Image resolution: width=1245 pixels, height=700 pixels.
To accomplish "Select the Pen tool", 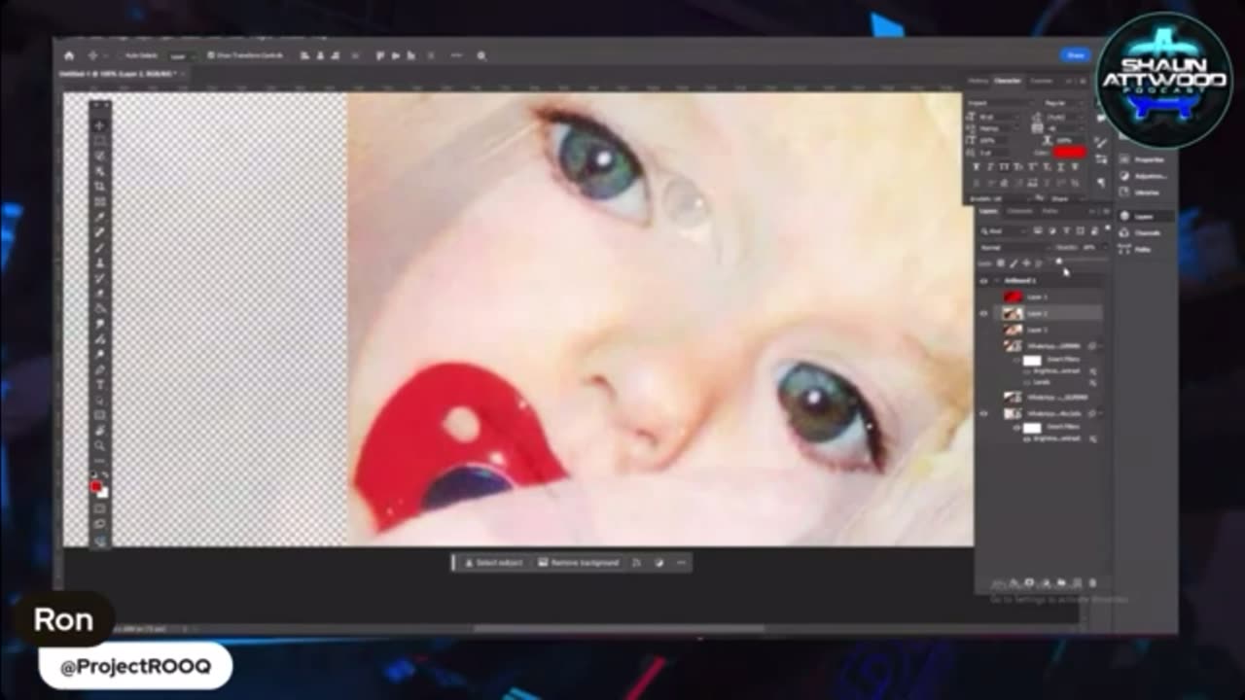I will (x=100, y=369).
